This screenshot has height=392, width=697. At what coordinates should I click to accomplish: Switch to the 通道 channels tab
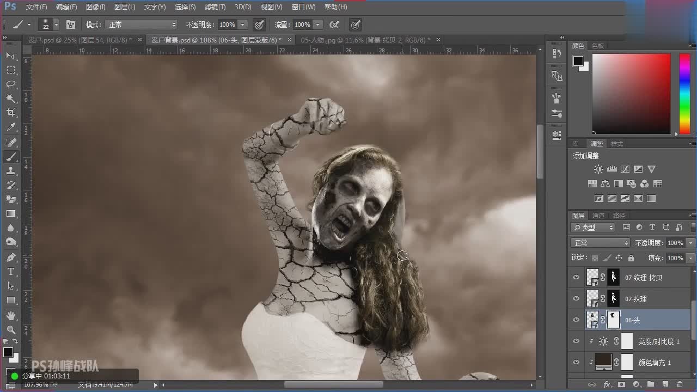click(598, 216)
